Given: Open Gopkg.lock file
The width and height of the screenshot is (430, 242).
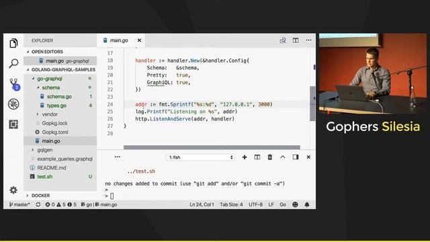Looking at the screenshot, I should [60, 123].
